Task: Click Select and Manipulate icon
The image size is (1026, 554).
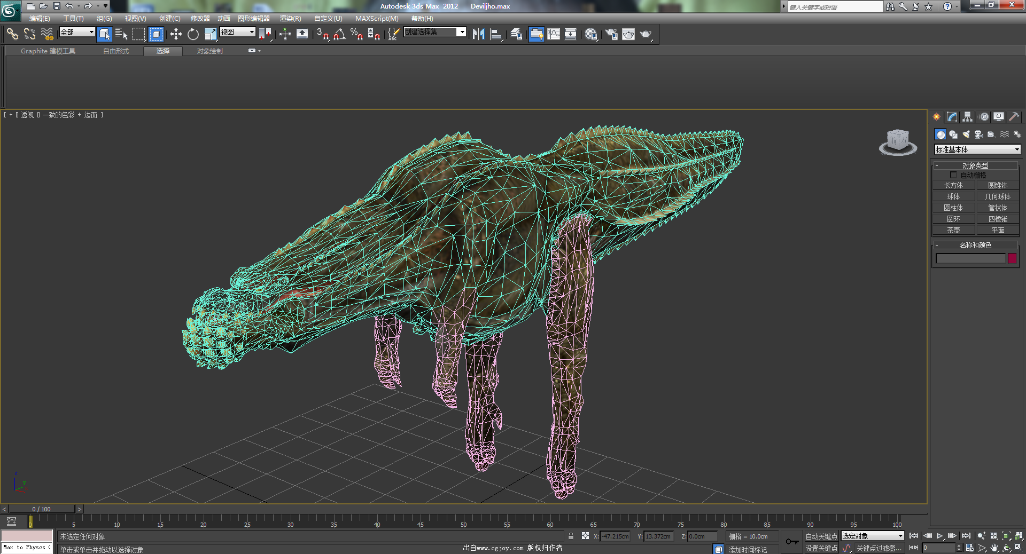Action: [285, 34]
